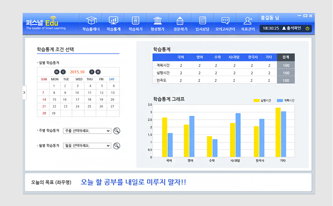Click the 국어 chart axis label

click(169, 160)
